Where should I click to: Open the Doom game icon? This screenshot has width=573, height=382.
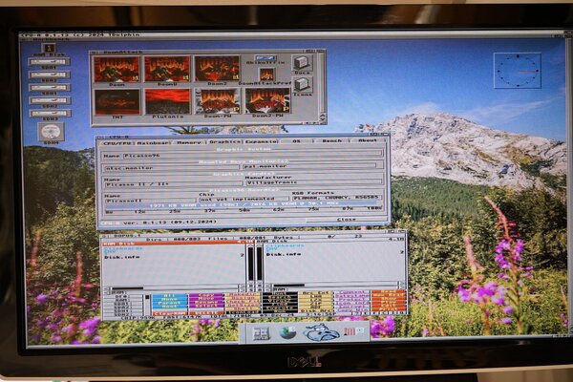point(117,69)
